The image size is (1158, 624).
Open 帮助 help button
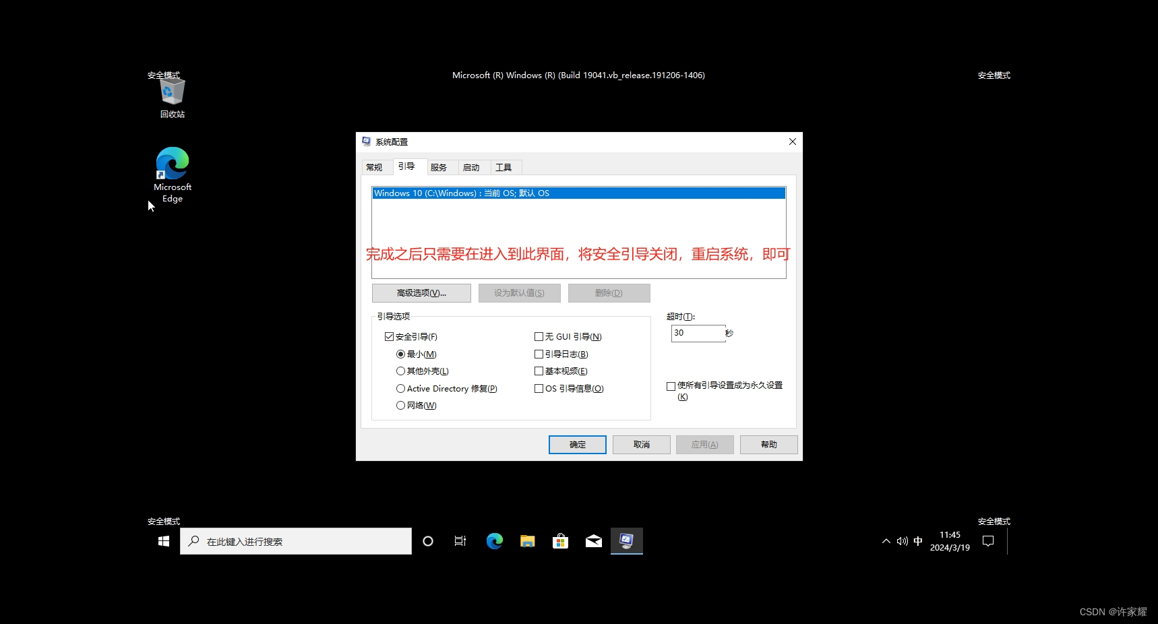point(769,445)
